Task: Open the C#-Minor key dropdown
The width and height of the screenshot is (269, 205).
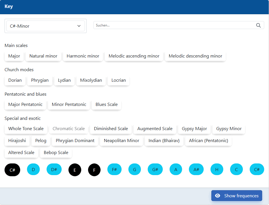Action: point(45,26)
